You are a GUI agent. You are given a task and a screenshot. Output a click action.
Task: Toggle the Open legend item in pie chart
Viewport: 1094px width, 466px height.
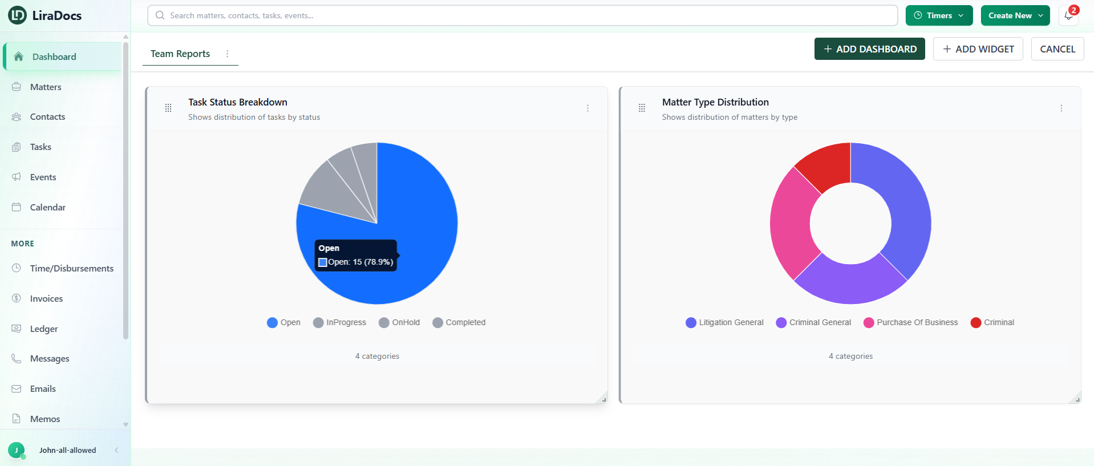(x=283, y=322)
